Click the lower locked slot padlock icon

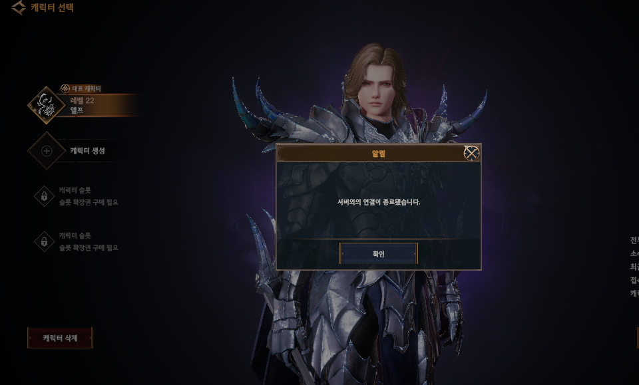45,242
